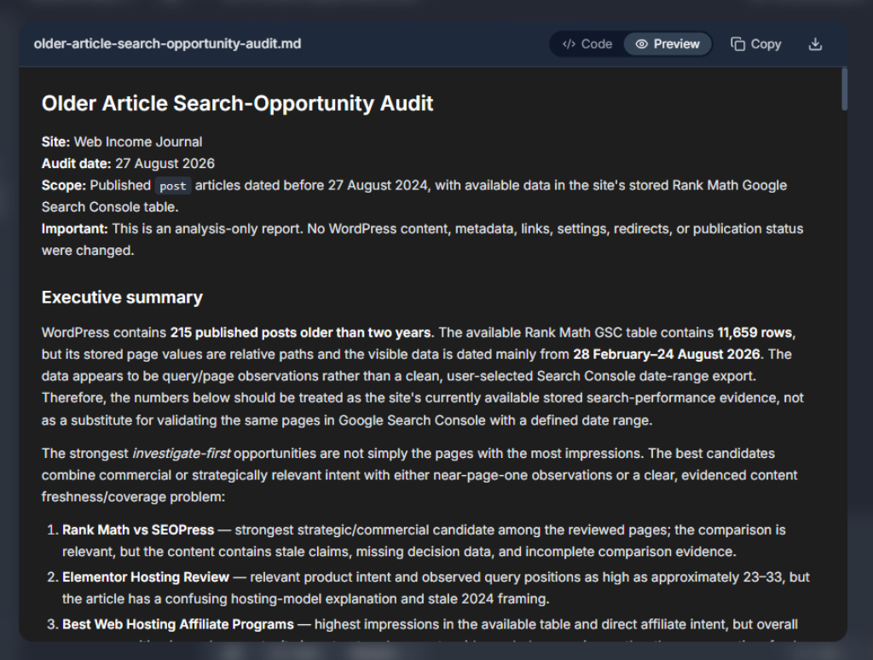Click the italic phrase investigate-first
Image resolution: width=873 pixels, height=660 pixels.
click(x=181, y=454)
